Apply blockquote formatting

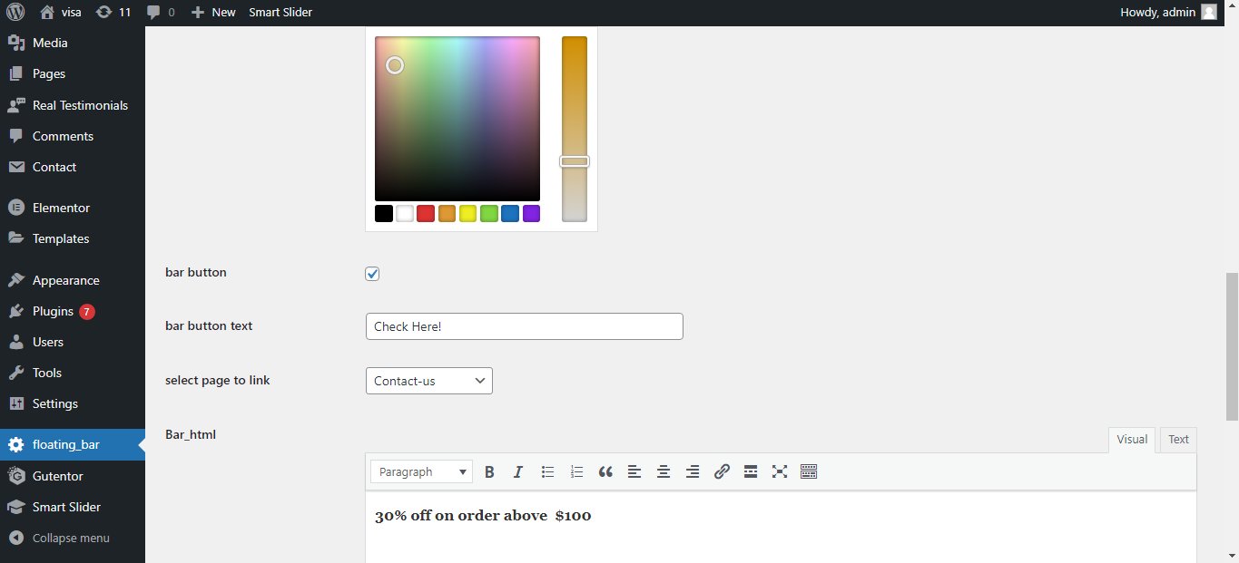[605, 471]
